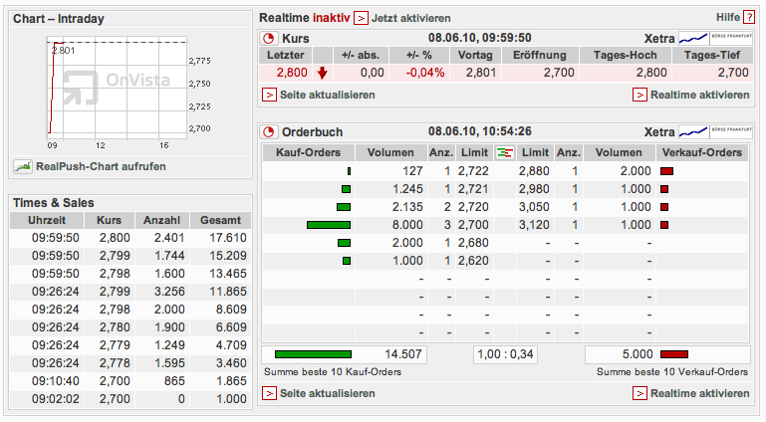Click the bid limit 2,722
The height and width of the screenshot is (422, 766).
[x=473, y=171]
